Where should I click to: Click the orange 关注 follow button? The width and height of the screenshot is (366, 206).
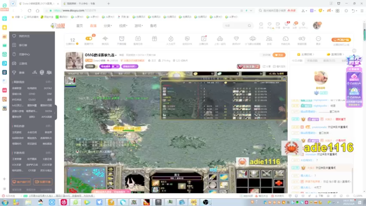(279, 55)
